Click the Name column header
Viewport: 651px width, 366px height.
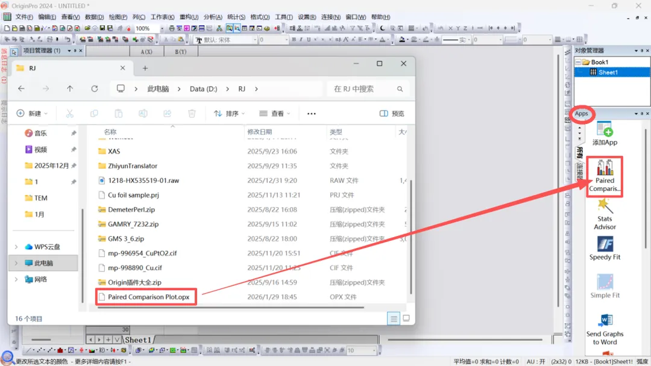110,132
